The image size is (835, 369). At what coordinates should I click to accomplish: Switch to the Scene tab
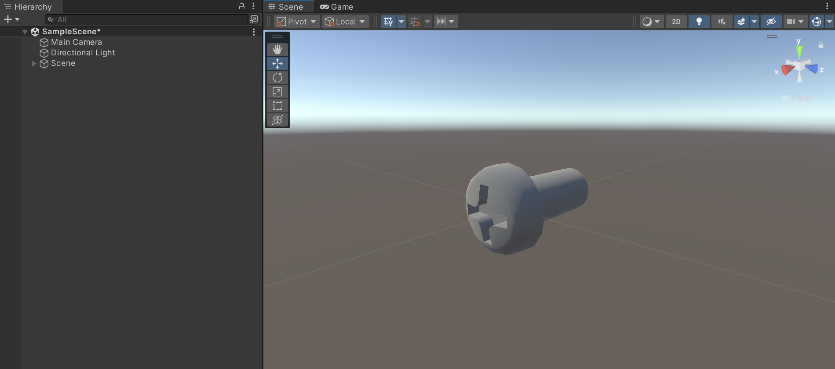pyautogui.click(x=286, y=7)
